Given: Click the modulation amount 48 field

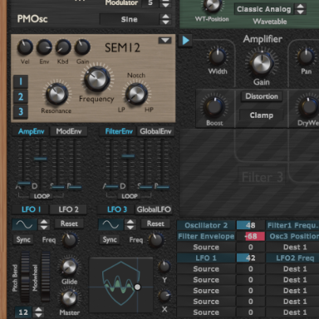Looking at the screenshot, I should [250, 225].
